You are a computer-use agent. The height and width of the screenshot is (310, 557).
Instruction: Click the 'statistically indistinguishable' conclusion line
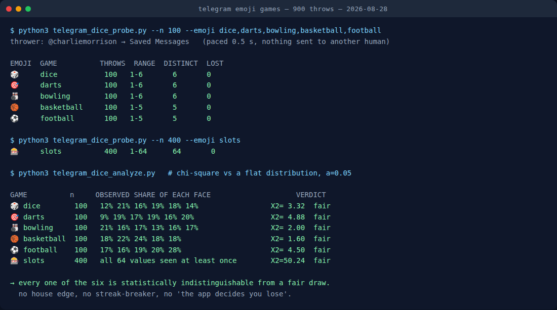(170, 283)
